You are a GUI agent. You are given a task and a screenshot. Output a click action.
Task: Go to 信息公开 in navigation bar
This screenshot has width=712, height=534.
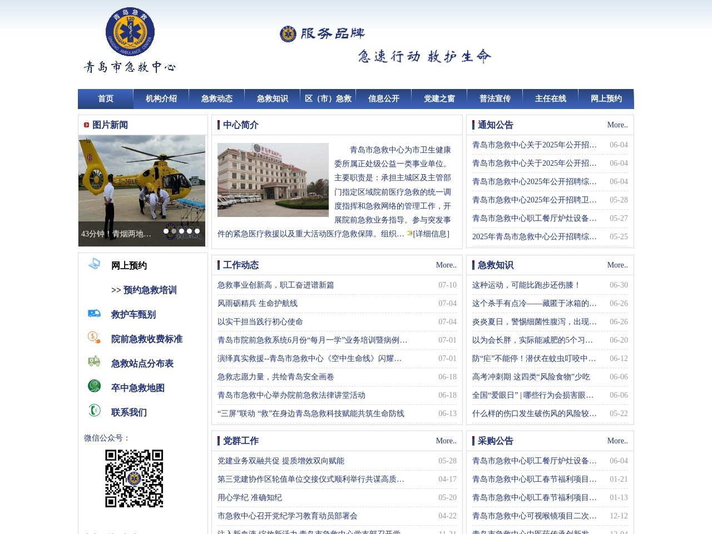coord(384,98)
